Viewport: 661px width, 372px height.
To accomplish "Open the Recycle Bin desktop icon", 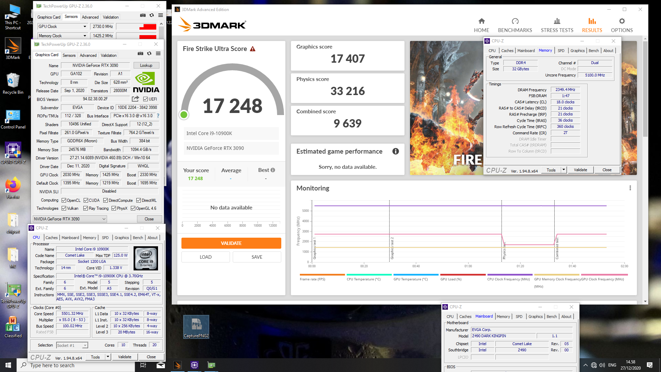I will (13, 83).
